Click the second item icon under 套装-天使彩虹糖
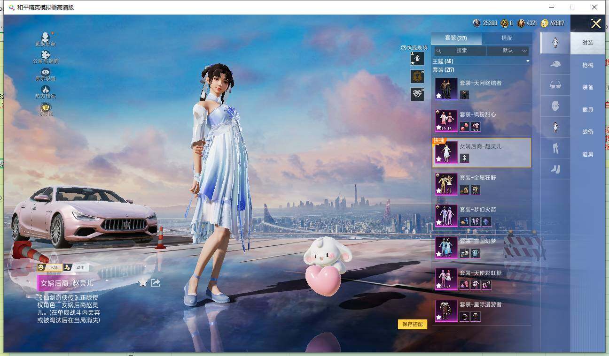 coord(476,285)
